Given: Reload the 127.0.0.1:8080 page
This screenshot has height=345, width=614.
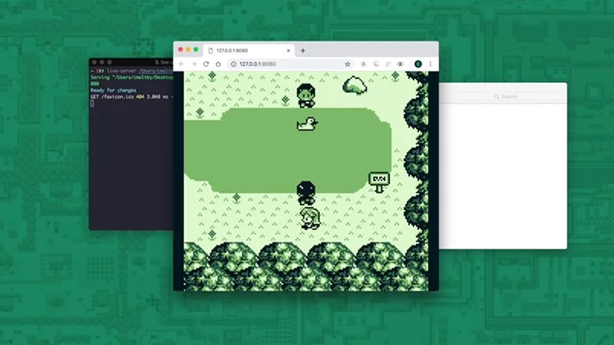Looking at the screenshot, I should click(206, 64).
